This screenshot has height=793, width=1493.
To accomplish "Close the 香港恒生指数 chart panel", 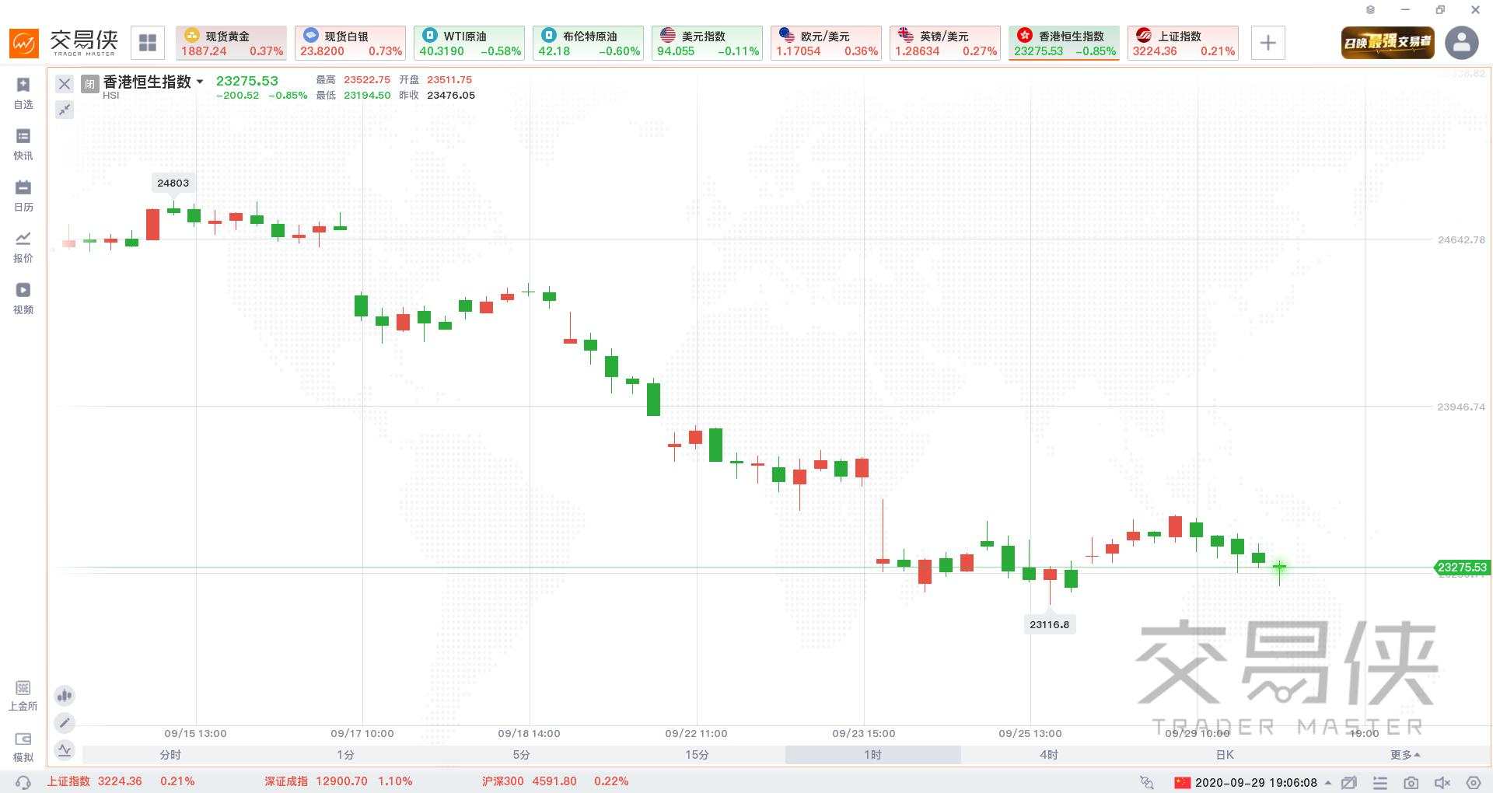I will (x=65, y=84).
